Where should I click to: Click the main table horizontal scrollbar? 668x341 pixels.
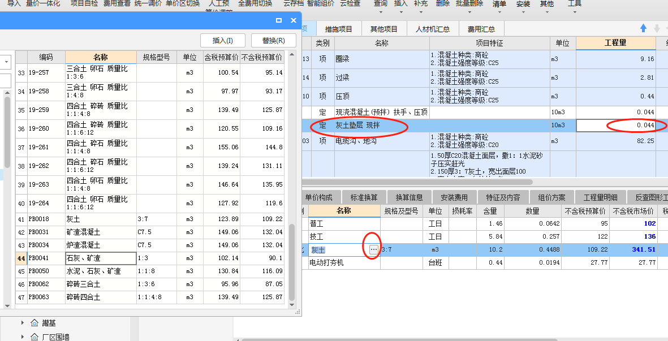[x=417, y=182]
